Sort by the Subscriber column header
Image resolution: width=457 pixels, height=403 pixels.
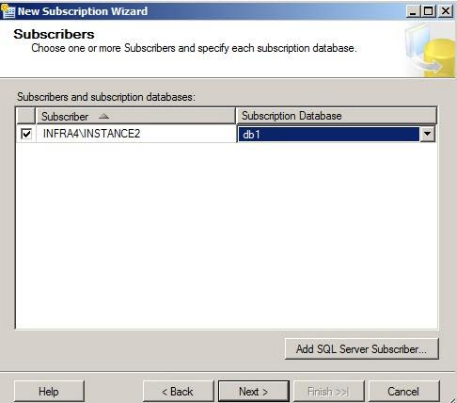pyautogui.click(x=135, y=116)
